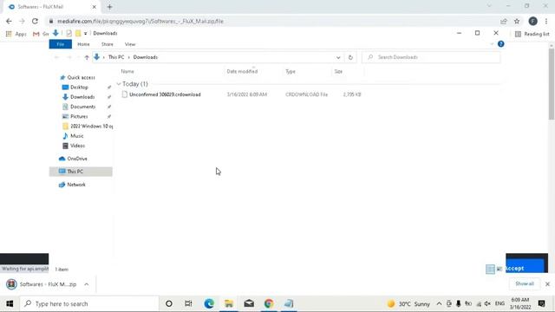The height and width of the screenshot is (312, 555).
Task: Refresh the Downloads folder
Action: coord(350,57)
